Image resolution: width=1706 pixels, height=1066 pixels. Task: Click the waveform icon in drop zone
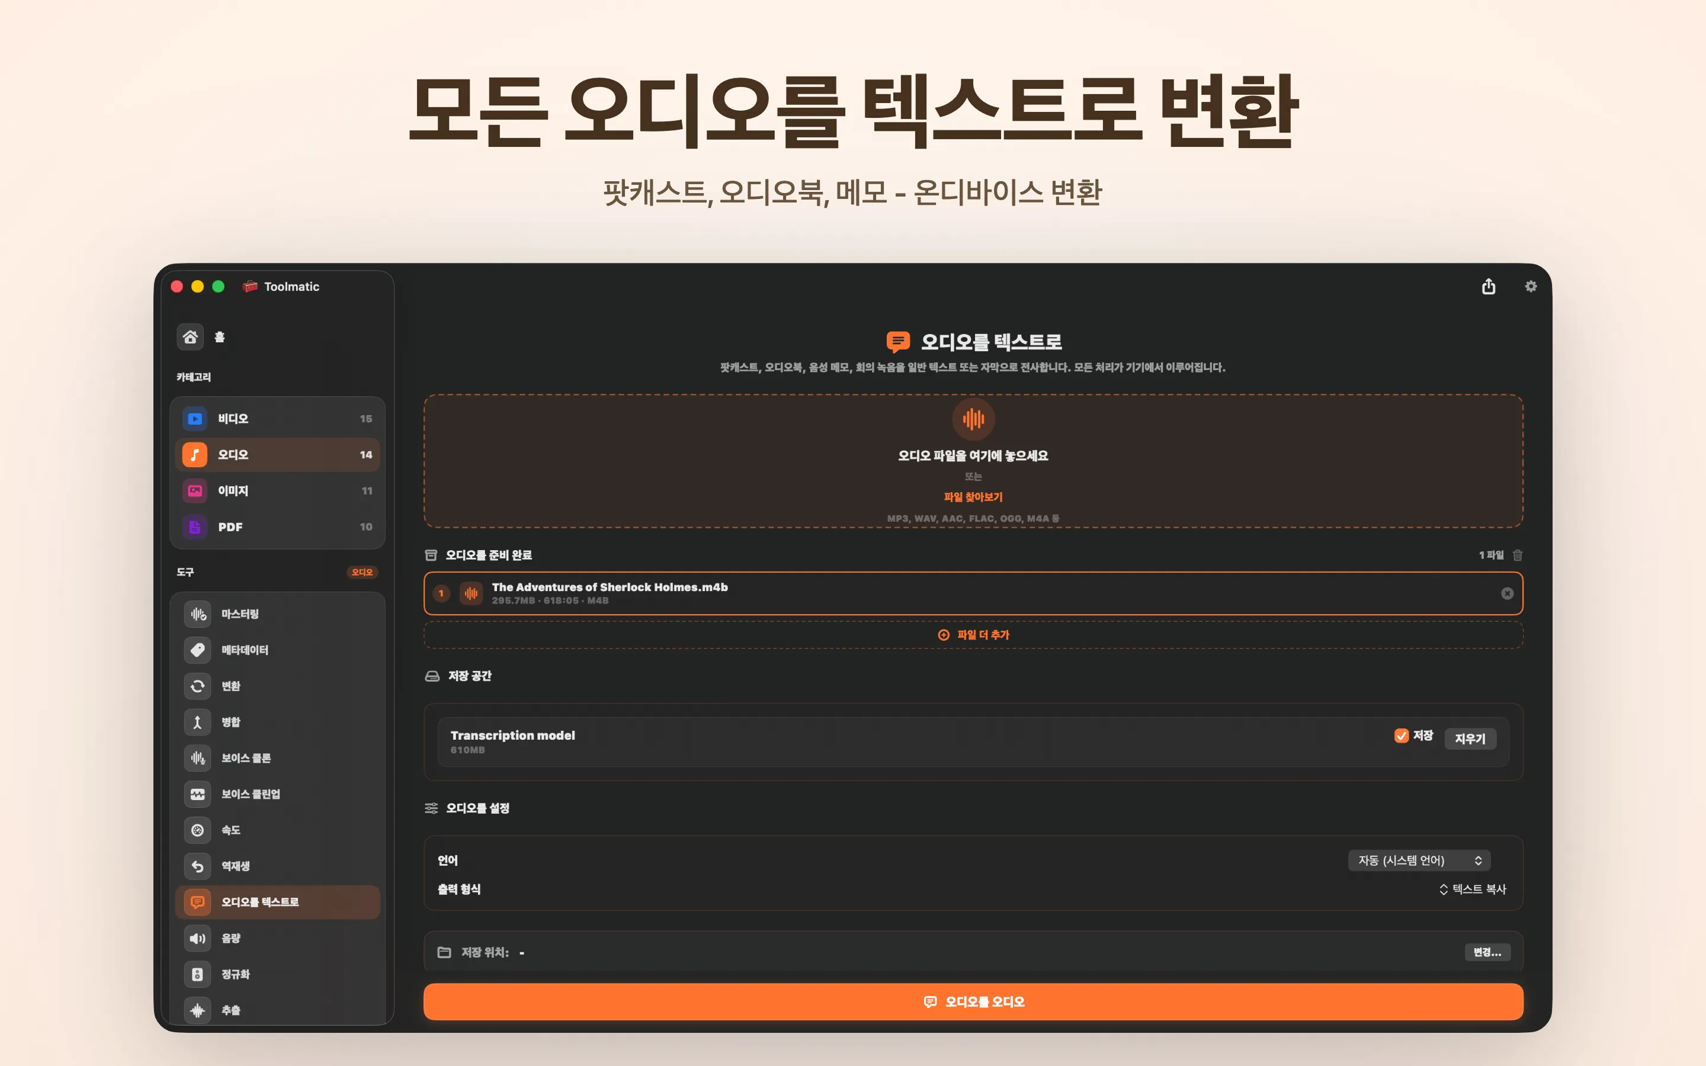[974, 419]
